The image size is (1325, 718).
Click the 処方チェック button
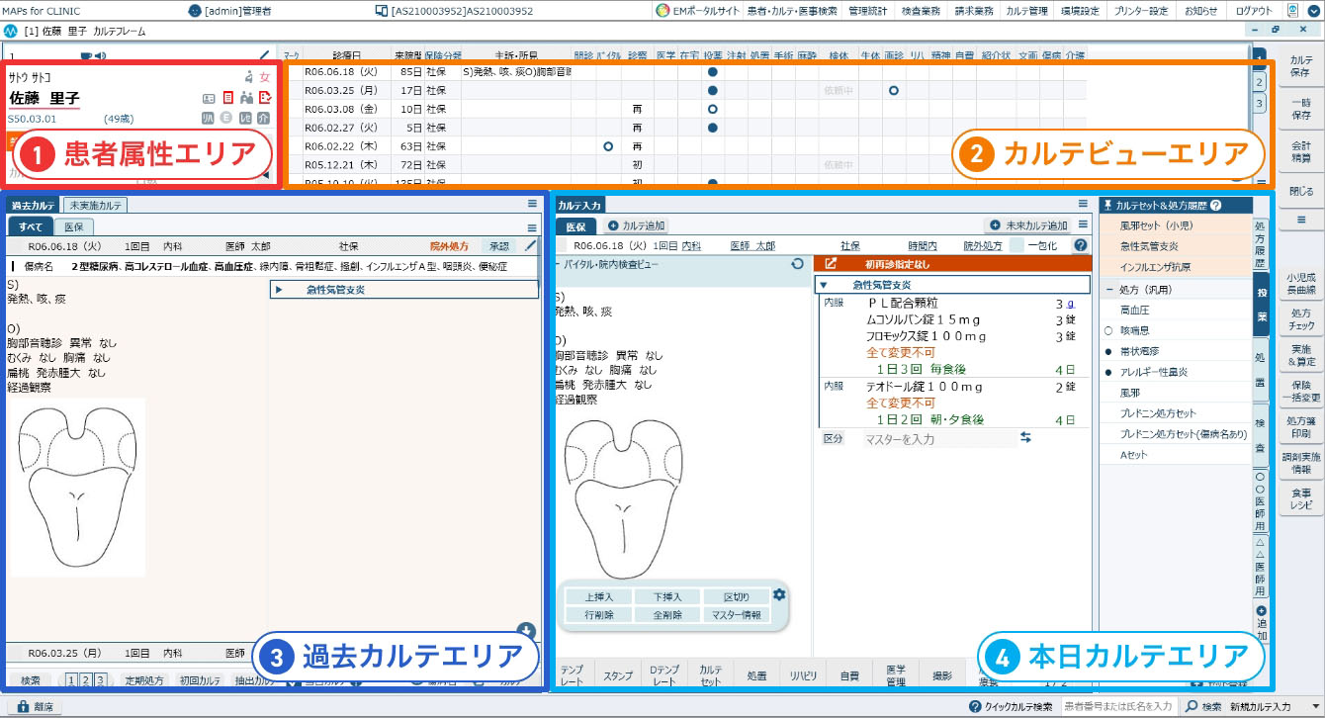click(x=1301, y=318)
